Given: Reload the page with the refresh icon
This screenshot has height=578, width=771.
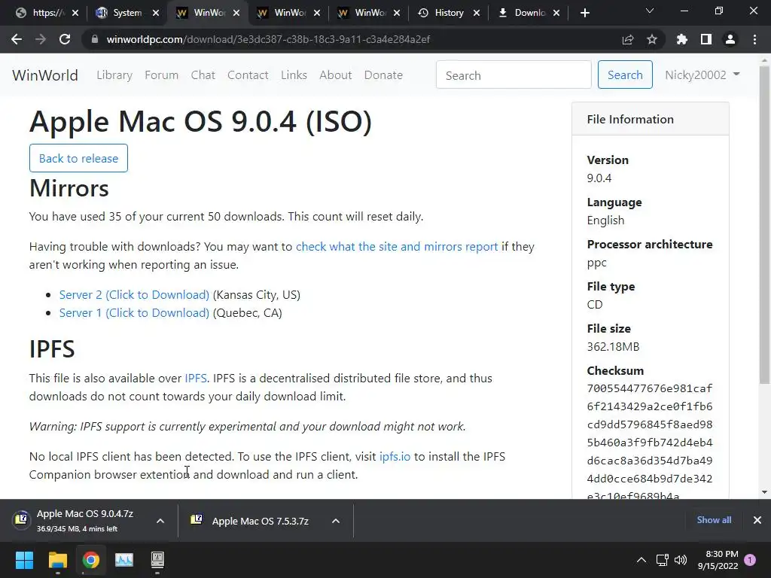Looking at the screenshot, I should tap(65, 39).
